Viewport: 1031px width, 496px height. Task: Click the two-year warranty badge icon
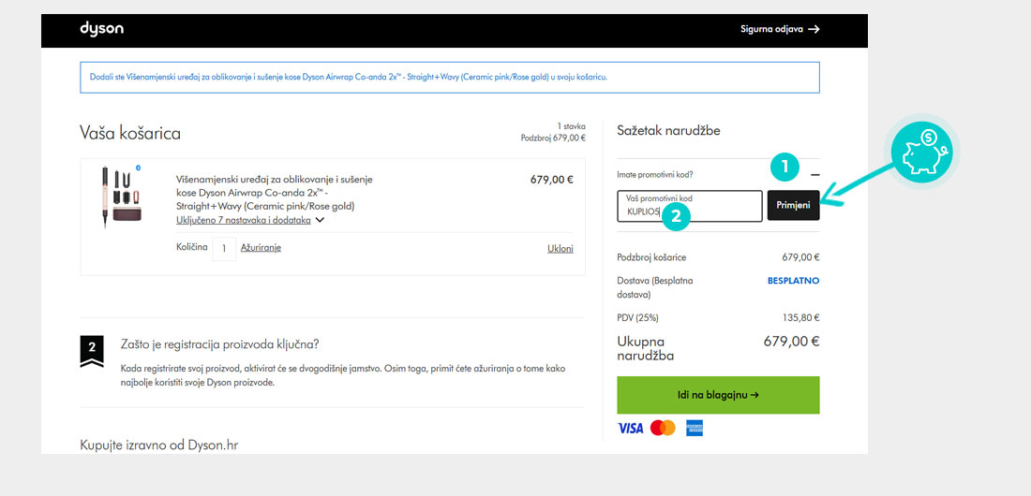click(x=92, y=352)
